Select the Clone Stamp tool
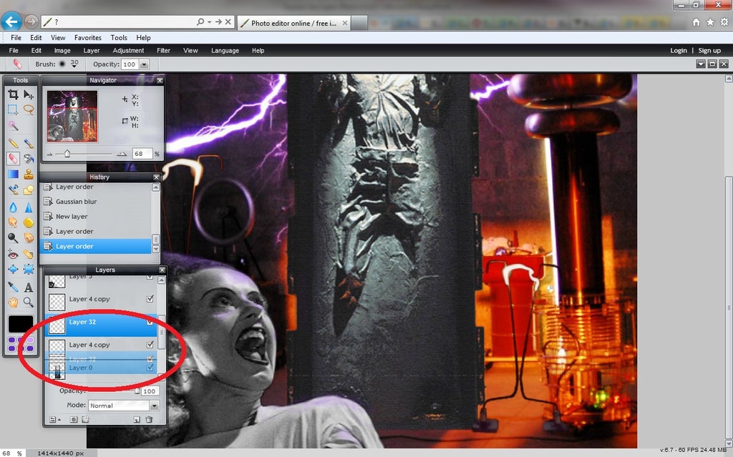This screenshot has width=733, height=457. 29,175
